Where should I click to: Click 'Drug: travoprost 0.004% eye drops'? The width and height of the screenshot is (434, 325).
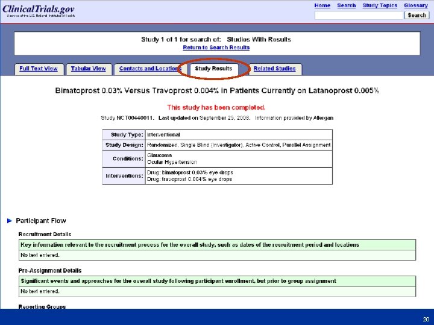(190, 179)
